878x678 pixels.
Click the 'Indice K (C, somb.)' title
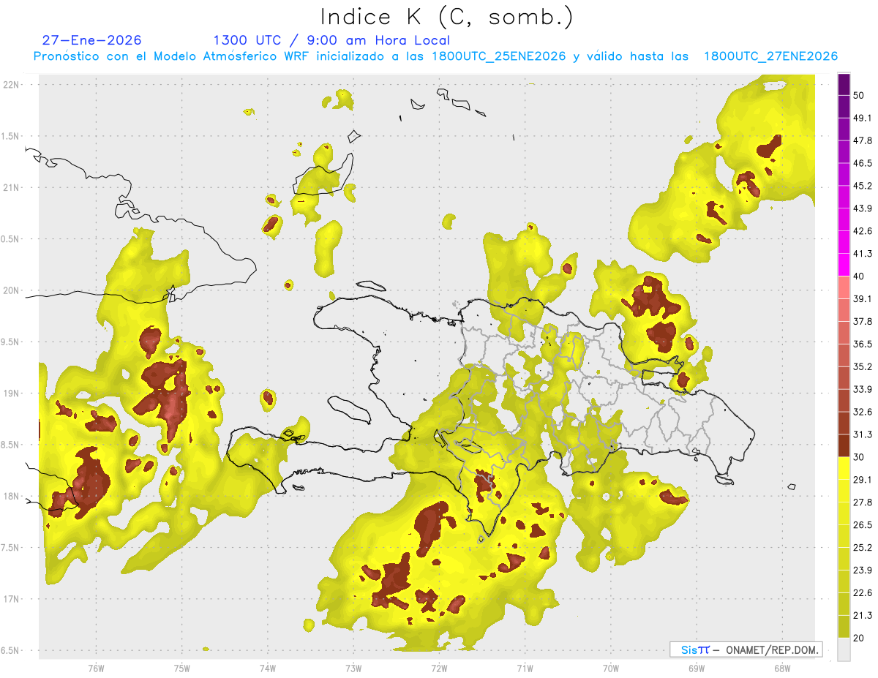pos(446,17)
